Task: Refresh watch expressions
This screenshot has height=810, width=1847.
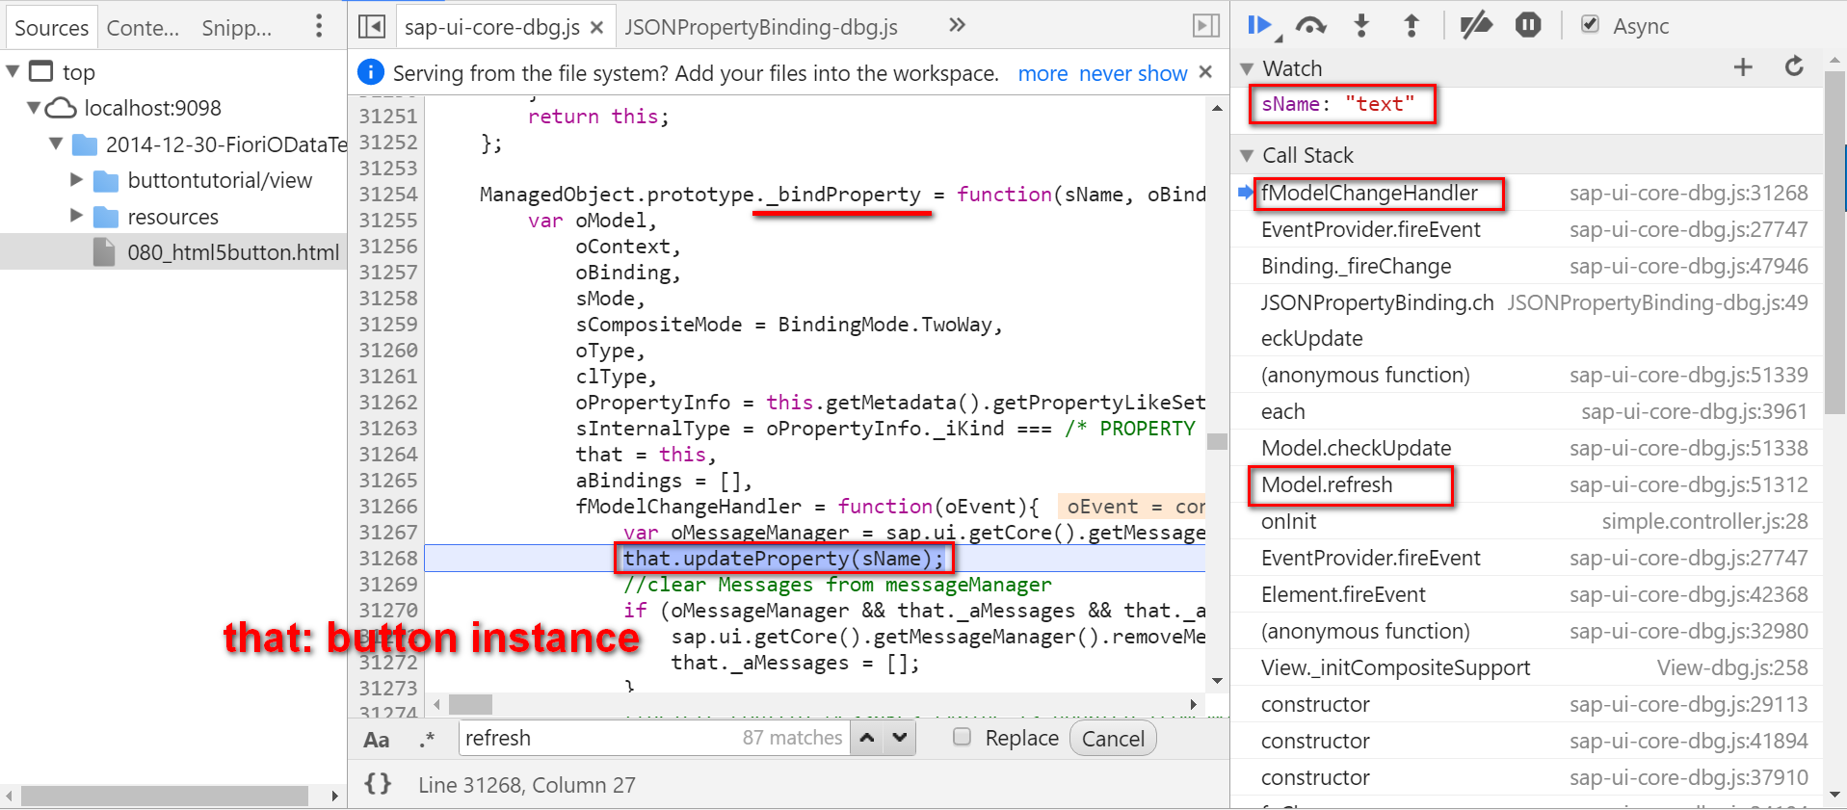Action: pos(1794,66)
